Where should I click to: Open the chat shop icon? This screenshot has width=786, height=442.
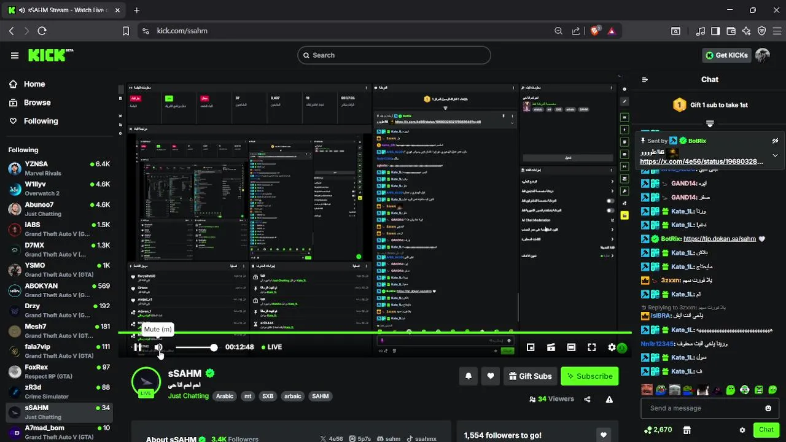[687, 430]
